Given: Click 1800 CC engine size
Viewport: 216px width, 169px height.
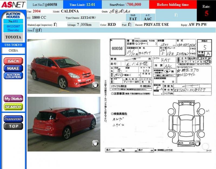Looking at the screenshot, I should point(39,18).
